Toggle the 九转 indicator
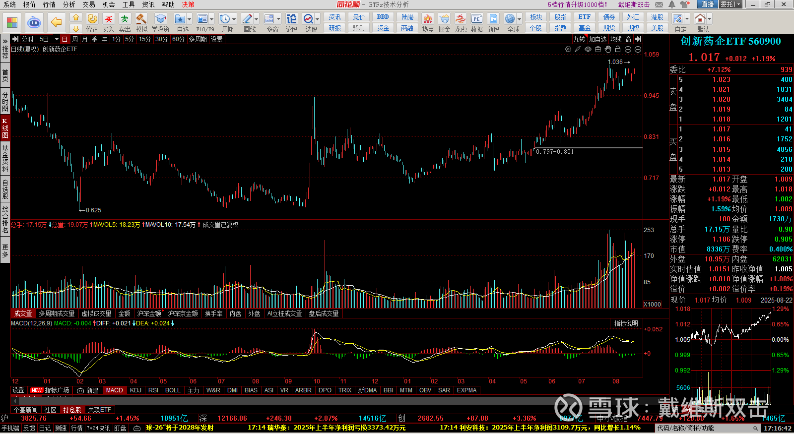Viewport: 794px width, 434px height. click(579, 39)
